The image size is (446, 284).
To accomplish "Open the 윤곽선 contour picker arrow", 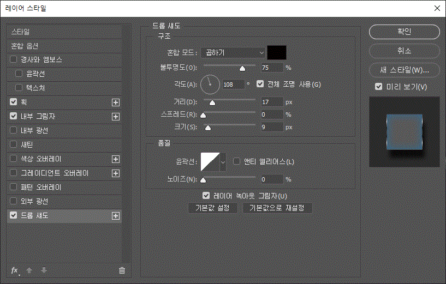I will click(223, 162).
